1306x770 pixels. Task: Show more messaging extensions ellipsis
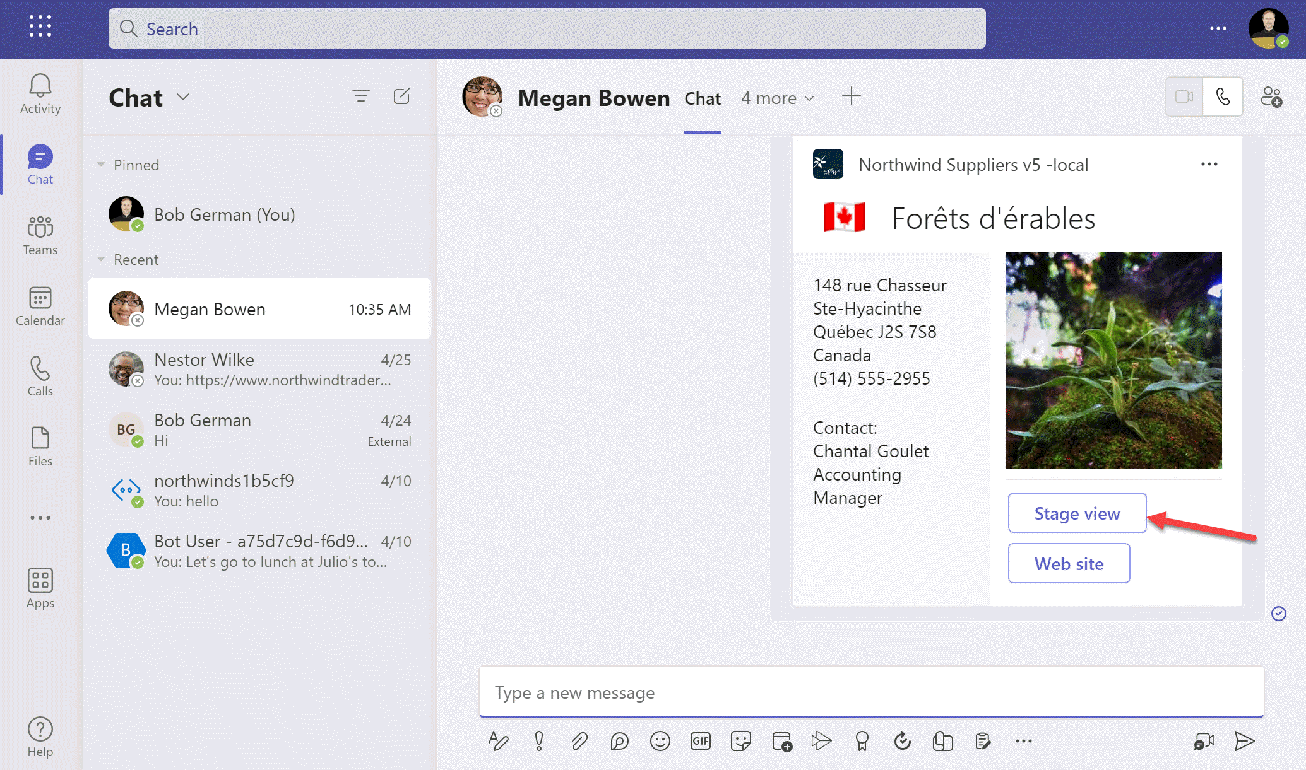point(1024,741)
